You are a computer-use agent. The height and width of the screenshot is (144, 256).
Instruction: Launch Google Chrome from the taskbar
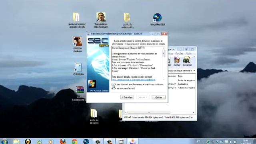pyautogui.click(x=74, y=141)
